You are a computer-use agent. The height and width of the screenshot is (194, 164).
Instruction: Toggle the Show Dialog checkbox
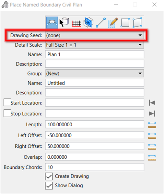[49, 186]
